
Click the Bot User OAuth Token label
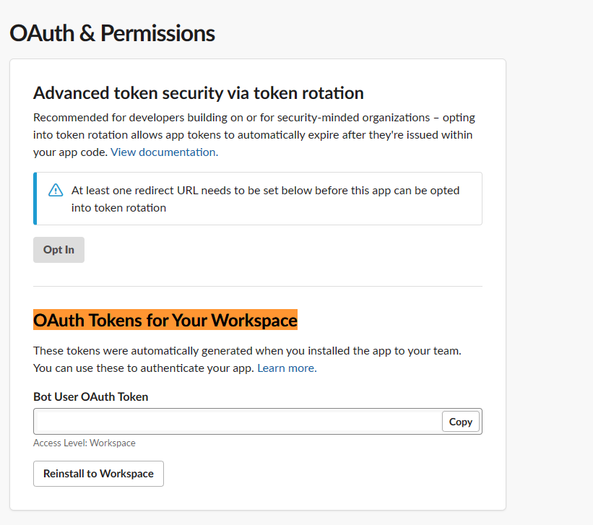[90, 396]
